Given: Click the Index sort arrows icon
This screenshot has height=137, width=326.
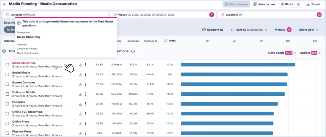Looking at the screenshot, I should click(166, 41).
